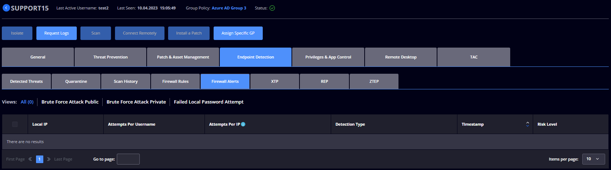611x170 pixels.
Task: Open the ZTEP sub-tab
Action: point(374,81)
